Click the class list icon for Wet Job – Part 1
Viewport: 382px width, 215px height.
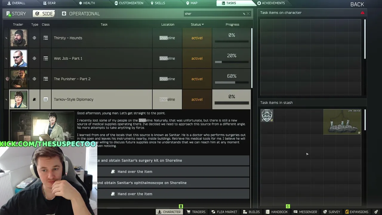click(x=46, y=58)
